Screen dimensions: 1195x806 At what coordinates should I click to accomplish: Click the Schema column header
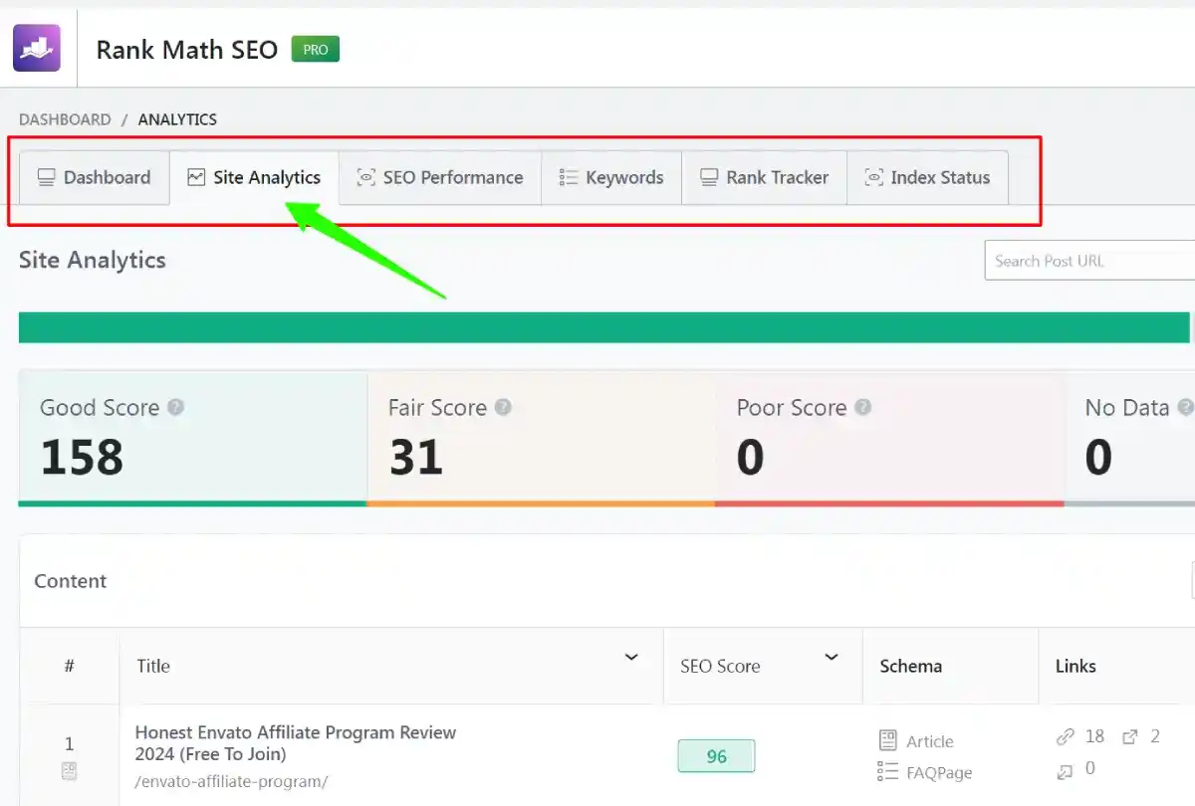click(910, 667)
